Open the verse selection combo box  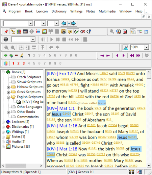point(53,23)
